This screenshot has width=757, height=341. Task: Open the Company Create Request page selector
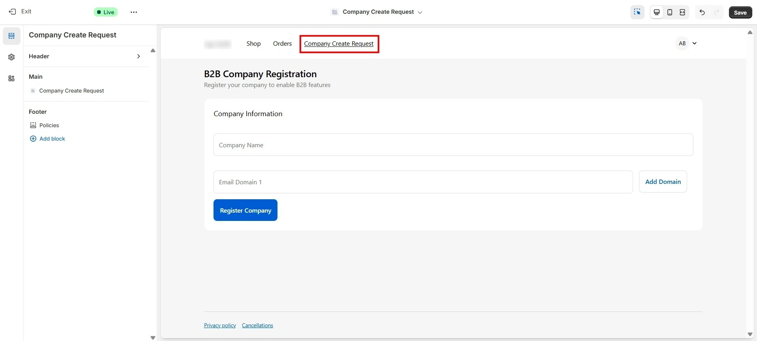tap(377, 12)
